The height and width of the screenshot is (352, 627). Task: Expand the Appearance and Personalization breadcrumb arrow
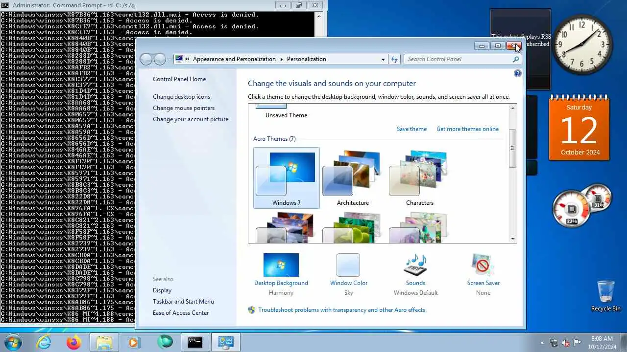(282, 59)
